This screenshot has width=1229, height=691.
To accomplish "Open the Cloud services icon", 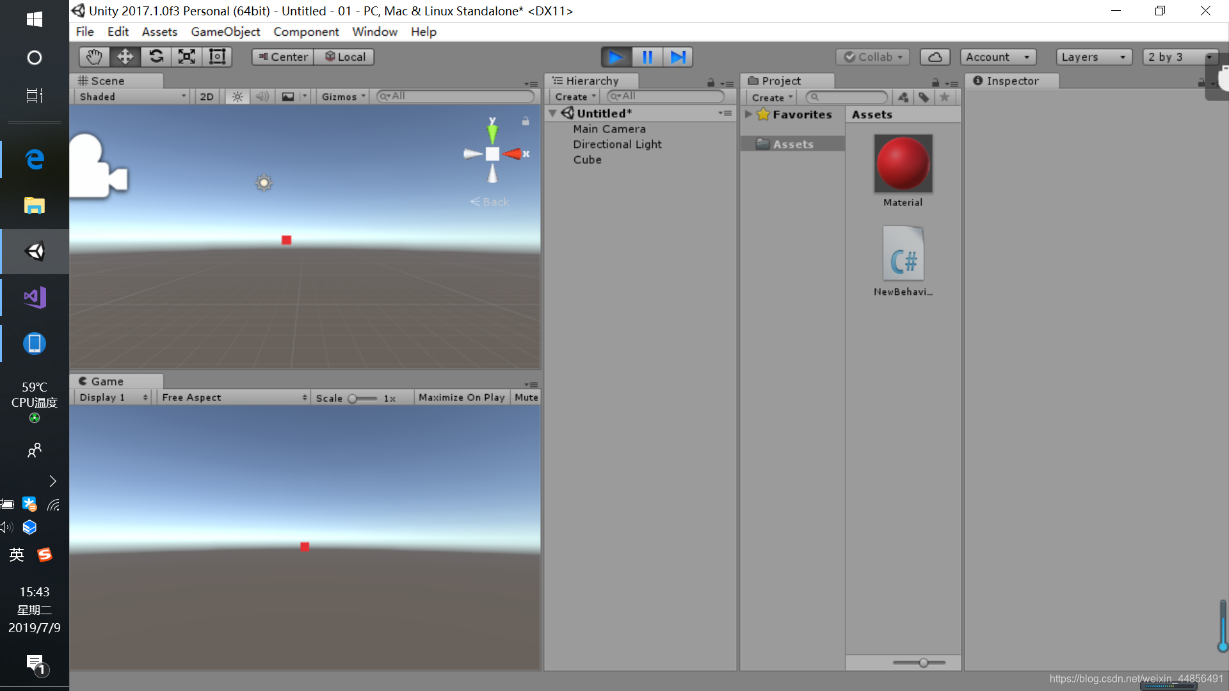I will 935,57.
